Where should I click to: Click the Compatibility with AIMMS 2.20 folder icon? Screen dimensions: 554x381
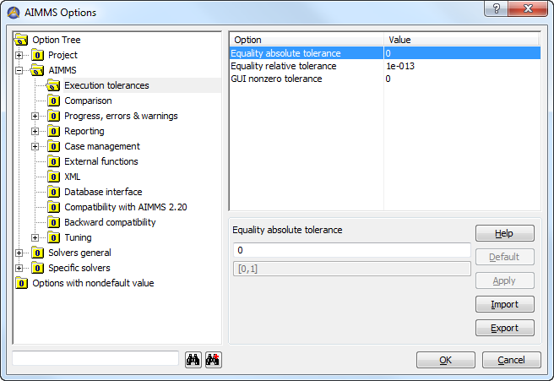coord(53,207)
